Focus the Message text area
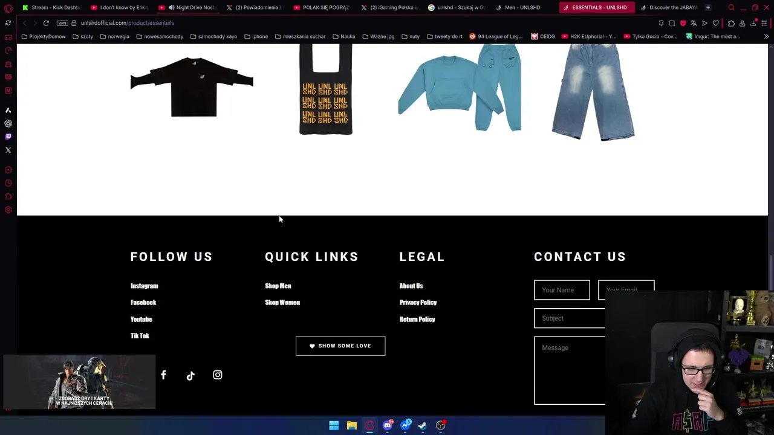 pos(570,370)
